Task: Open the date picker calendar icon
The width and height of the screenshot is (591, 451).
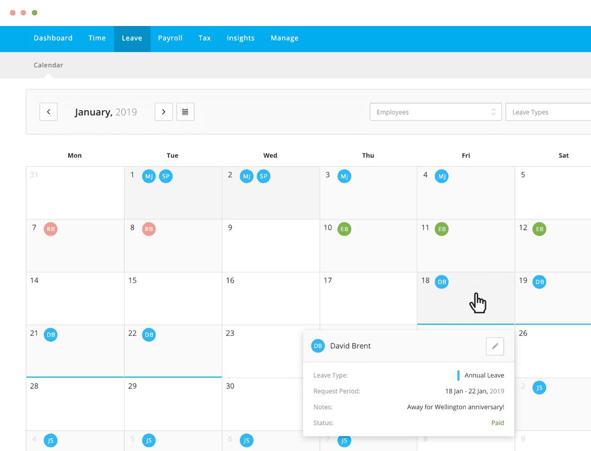Action: point(185,112)
